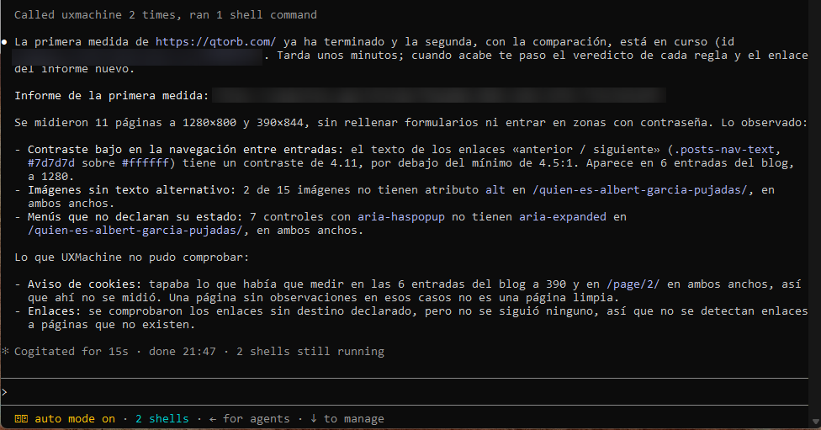
Task: Click the #ffffff color code
Action: (x=145, y=163)
